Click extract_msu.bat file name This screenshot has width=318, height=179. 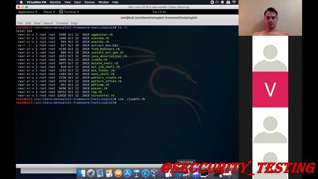104,45
